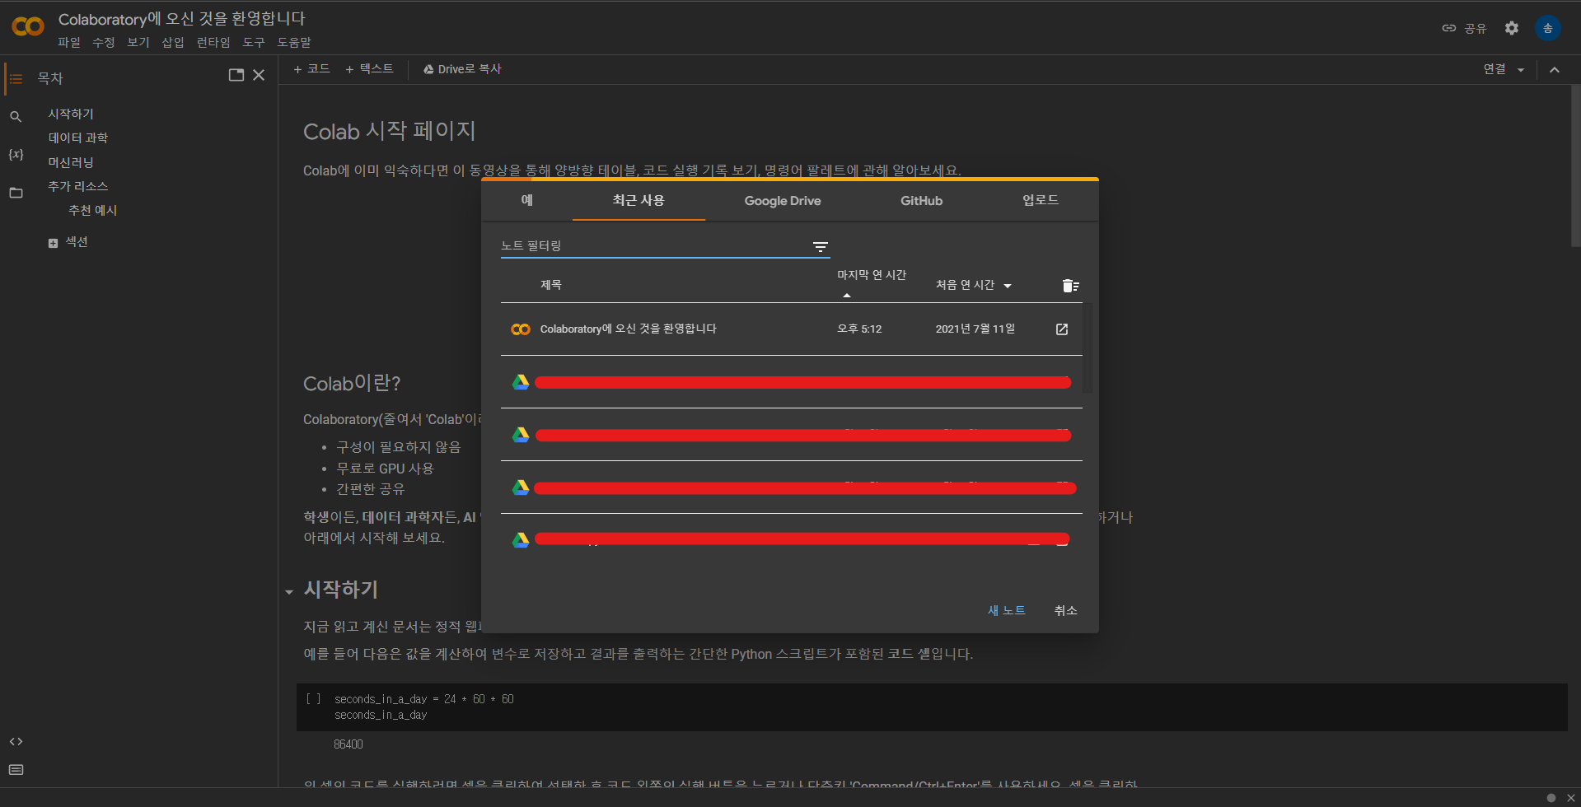Go to 추가 리소스 in table of contents

tap(77, 186)
